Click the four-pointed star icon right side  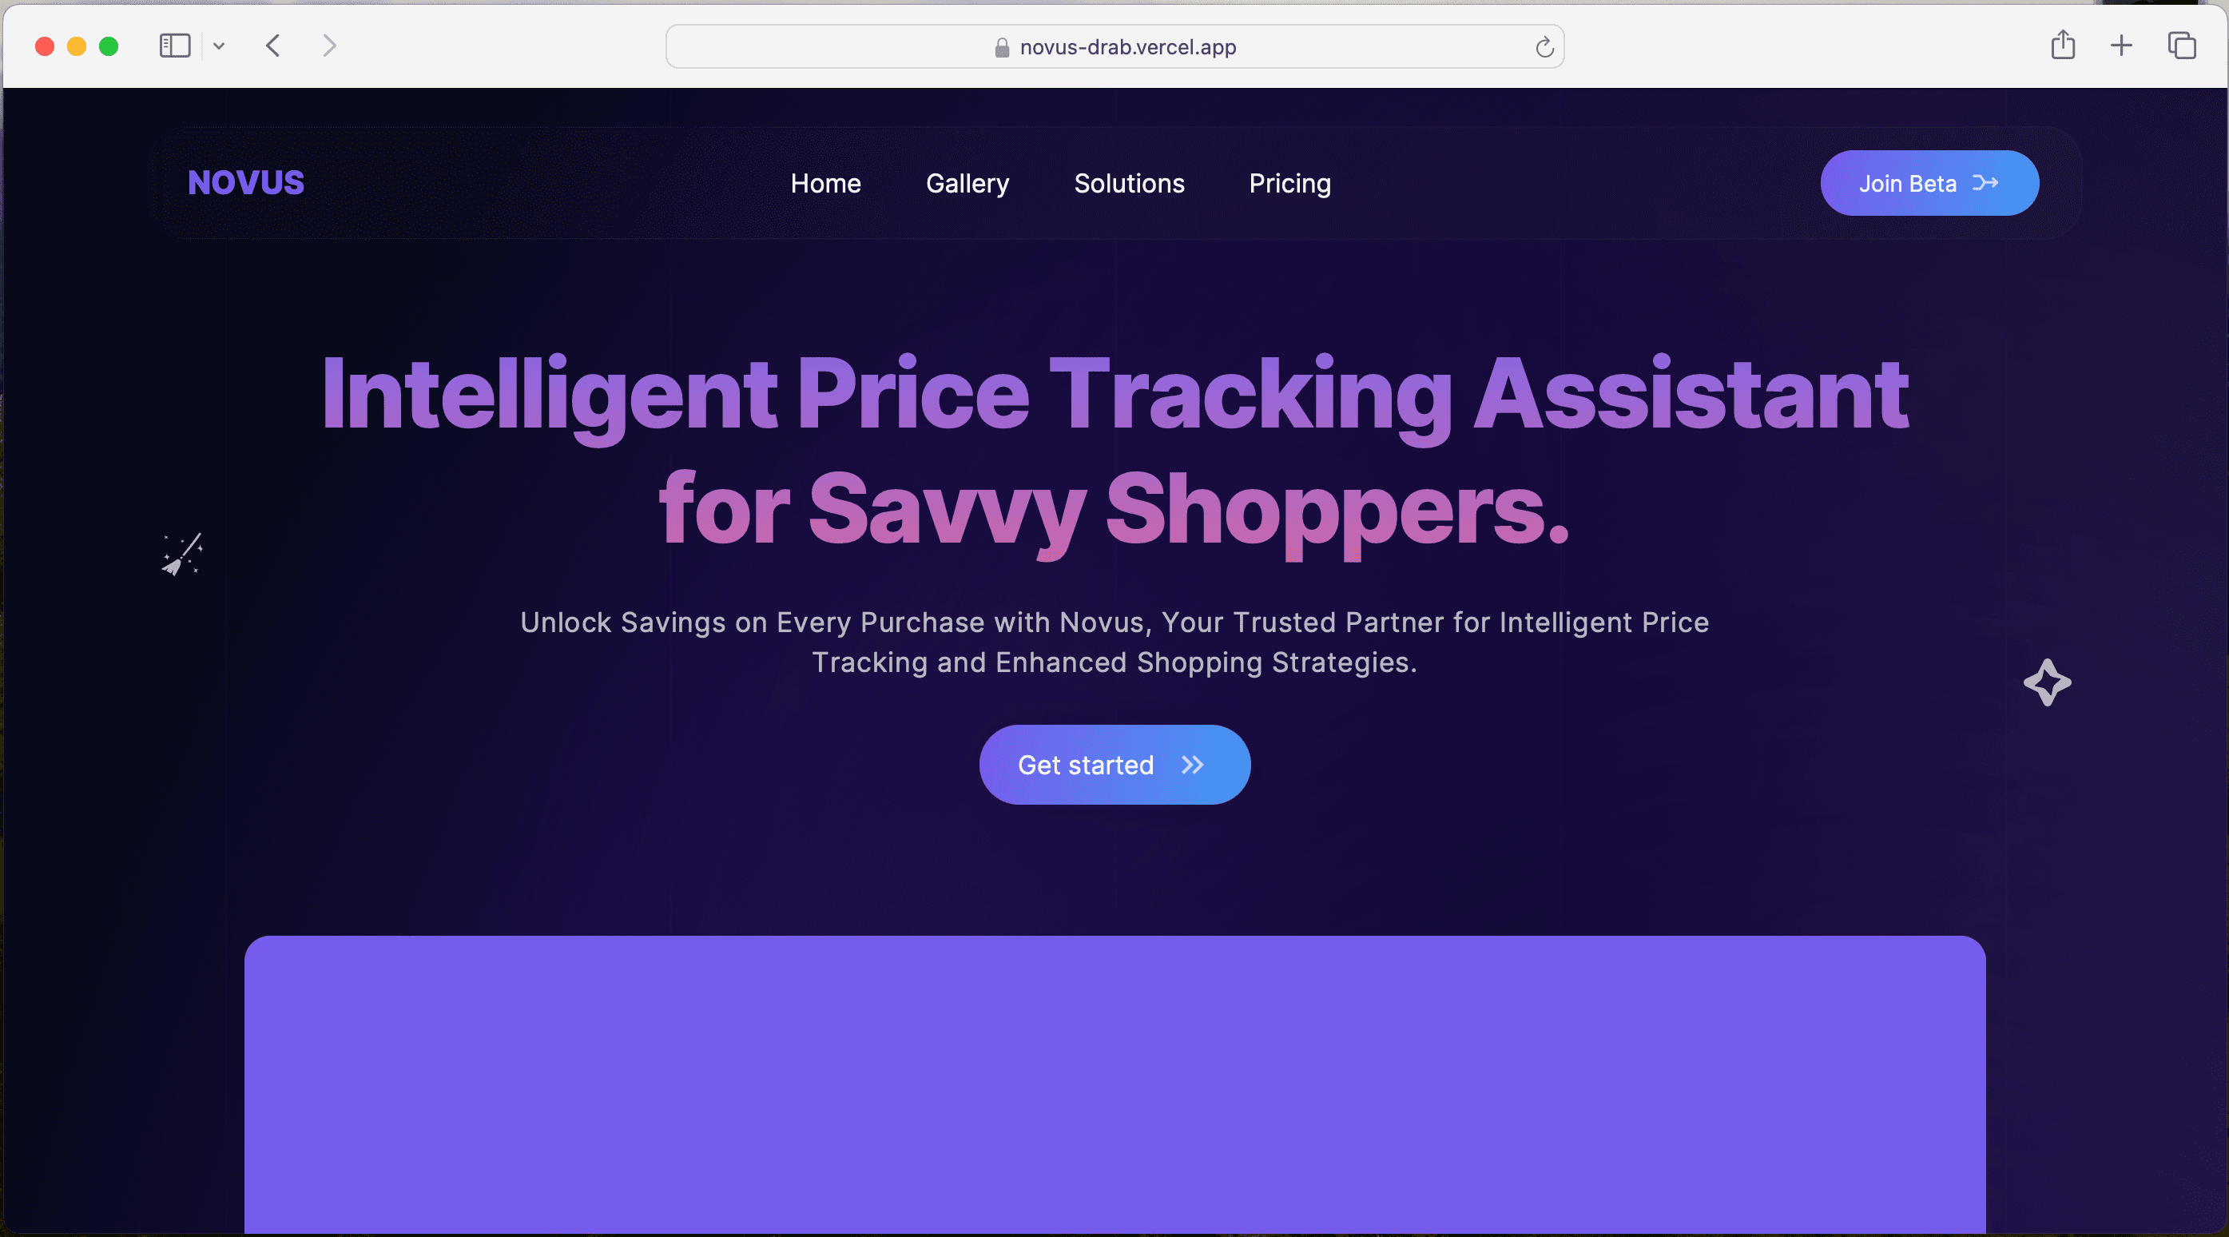(x=2048, y=682)
